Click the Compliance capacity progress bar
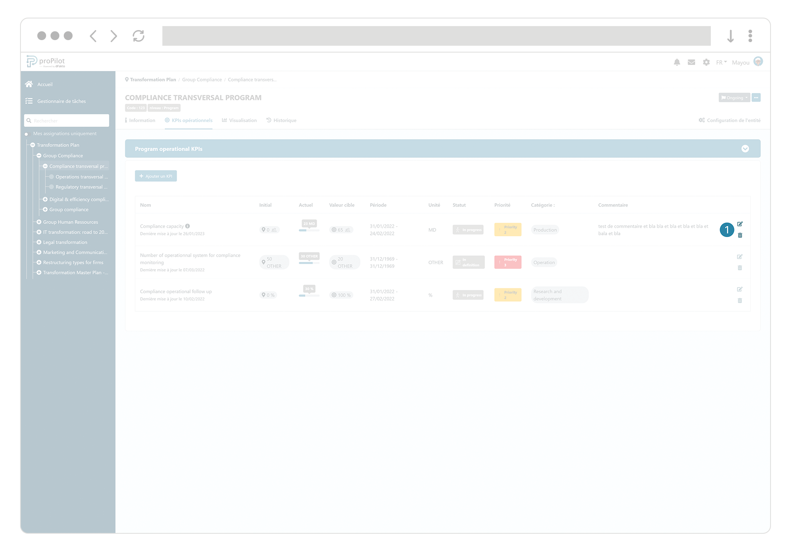Image resolution: width=791 pixels, height=555 pixels. [x=308, y=230]
